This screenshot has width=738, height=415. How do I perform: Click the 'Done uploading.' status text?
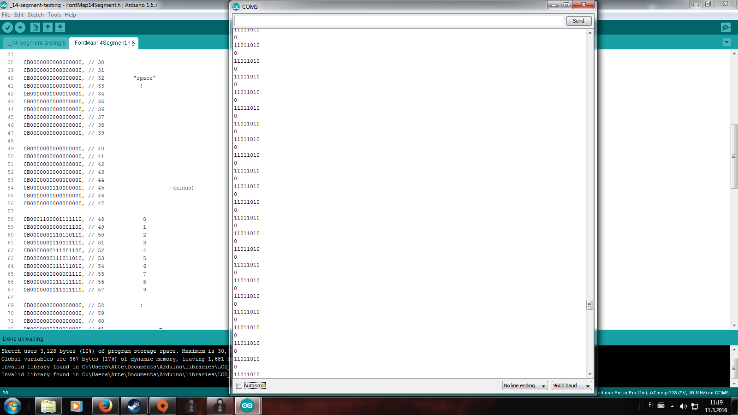click(24, 339)
